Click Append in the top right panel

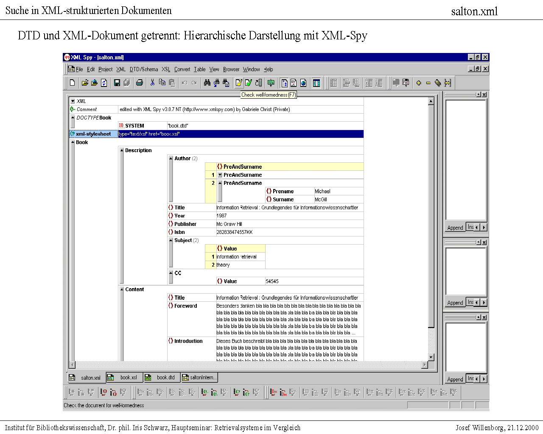(455, 228)
